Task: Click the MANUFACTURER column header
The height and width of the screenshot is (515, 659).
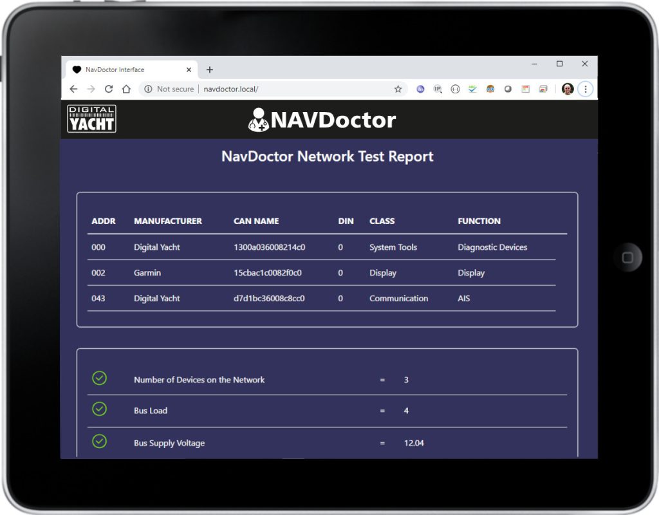Action: click(x=168, y=221)
